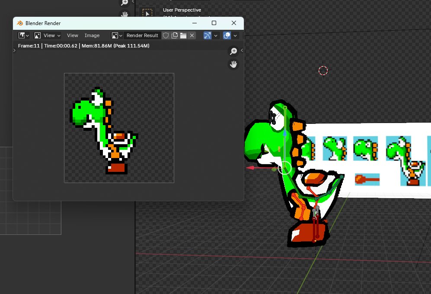Click the pan hand icon in 3D viewport
Image resolution: width=431 pixels, height=294 pixels.
tap(125, 15)
